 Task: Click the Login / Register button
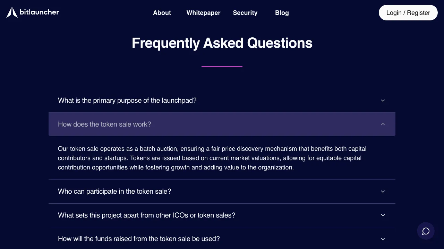[x=408, y=13]
